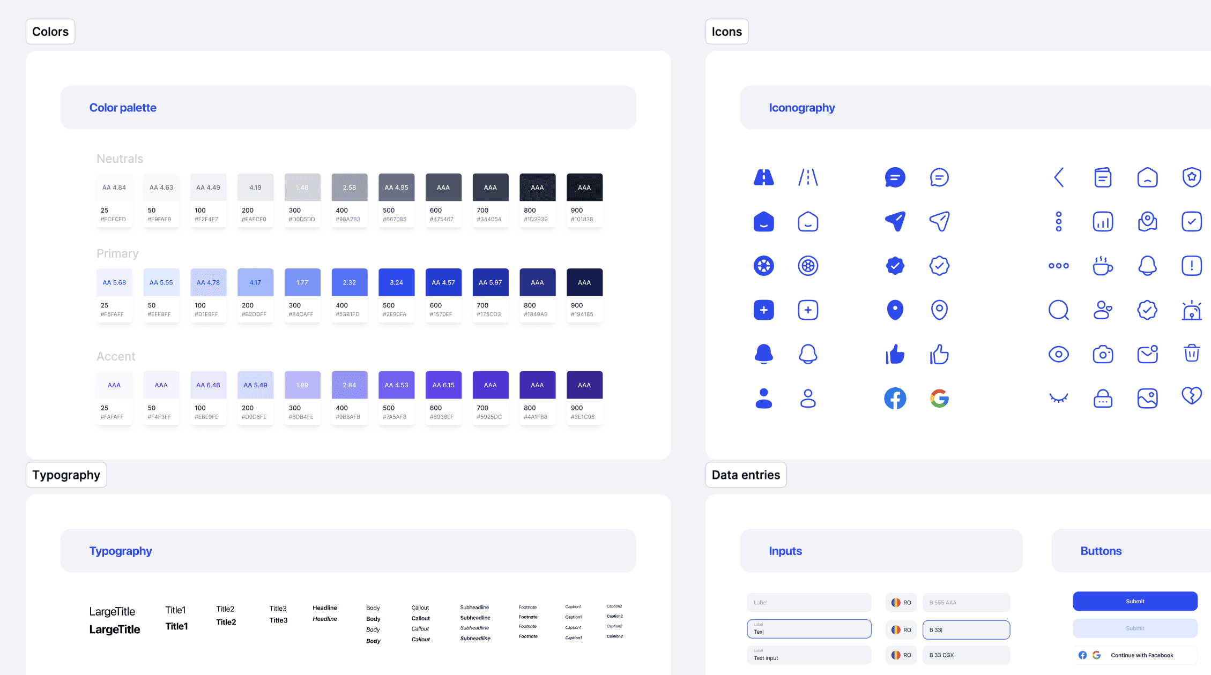The image size is (1211, 675).
Task: Click the outline chat bubble icon
Action: [939, 177]
